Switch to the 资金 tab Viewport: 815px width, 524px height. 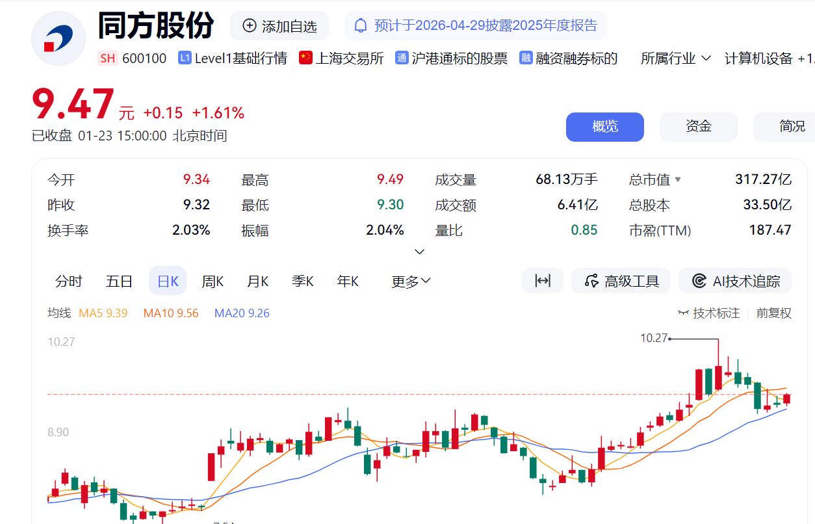pyautogui.click(x=698, y=127)
